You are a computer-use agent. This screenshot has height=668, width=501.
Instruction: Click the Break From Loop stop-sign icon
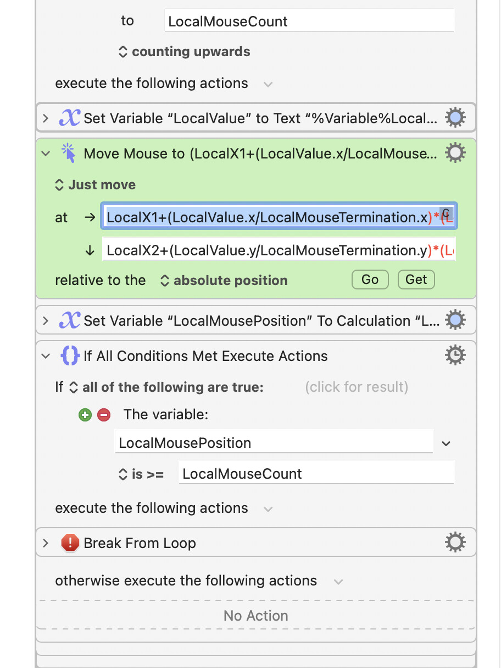pos(70,543)
